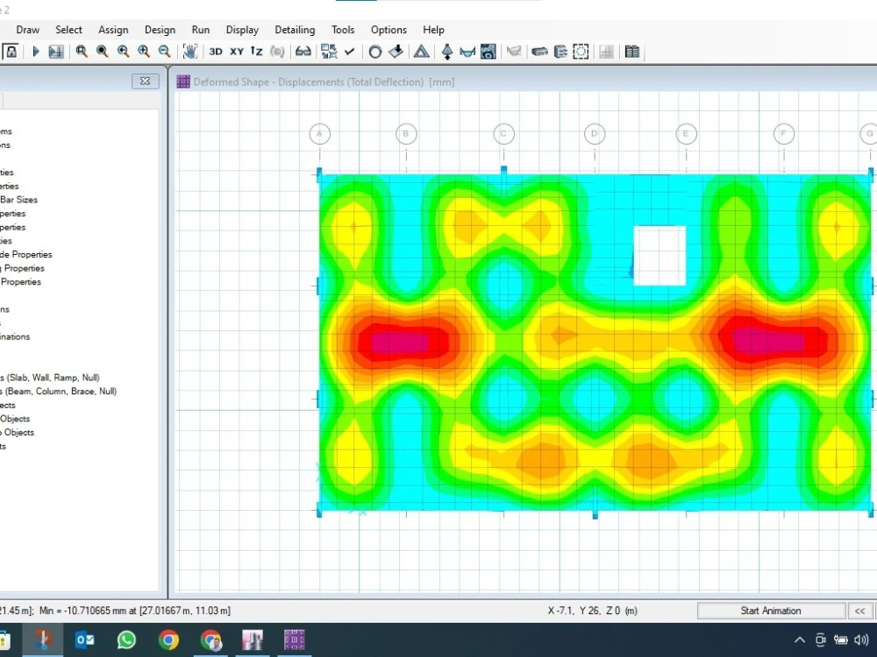The image size is (877, 657).
Task: Open the Display menu
Action: coord(242,29)
